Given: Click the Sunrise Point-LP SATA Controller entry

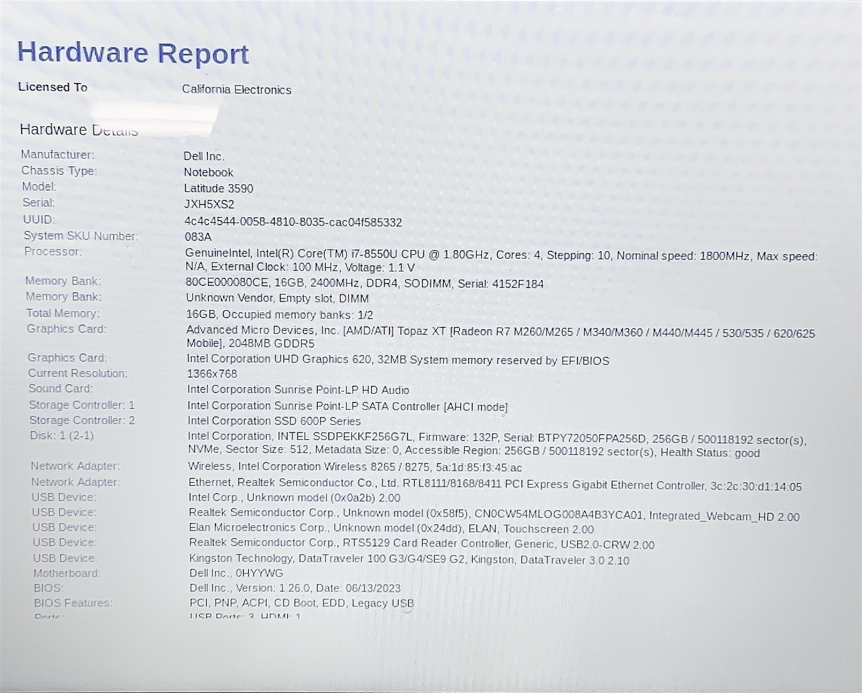Looking at the screenshot, I should [x=347, y=406].
